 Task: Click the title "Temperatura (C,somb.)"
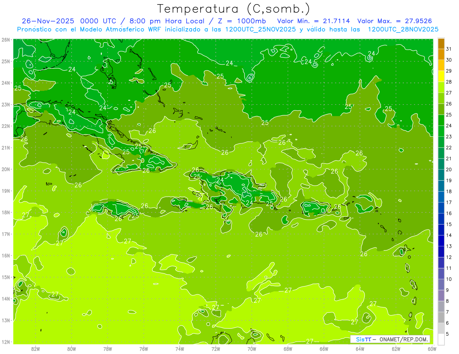tap(234, 8)
